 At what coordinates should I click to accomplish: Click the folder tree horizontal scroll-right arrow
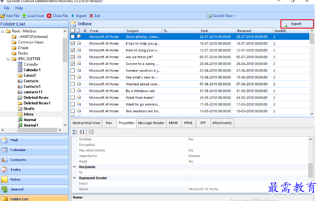pos(60,130)
